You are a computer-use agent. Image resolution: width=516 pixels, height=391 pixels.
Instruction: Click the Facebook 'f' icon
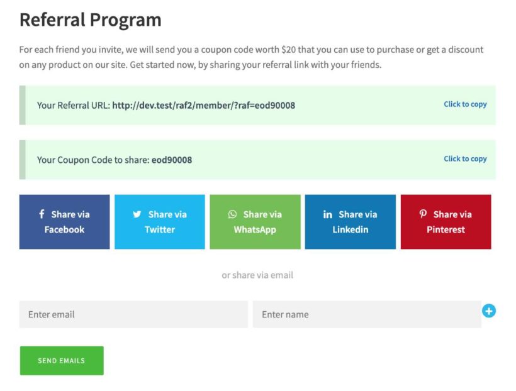pyautogui.click(x=42, y=214)
